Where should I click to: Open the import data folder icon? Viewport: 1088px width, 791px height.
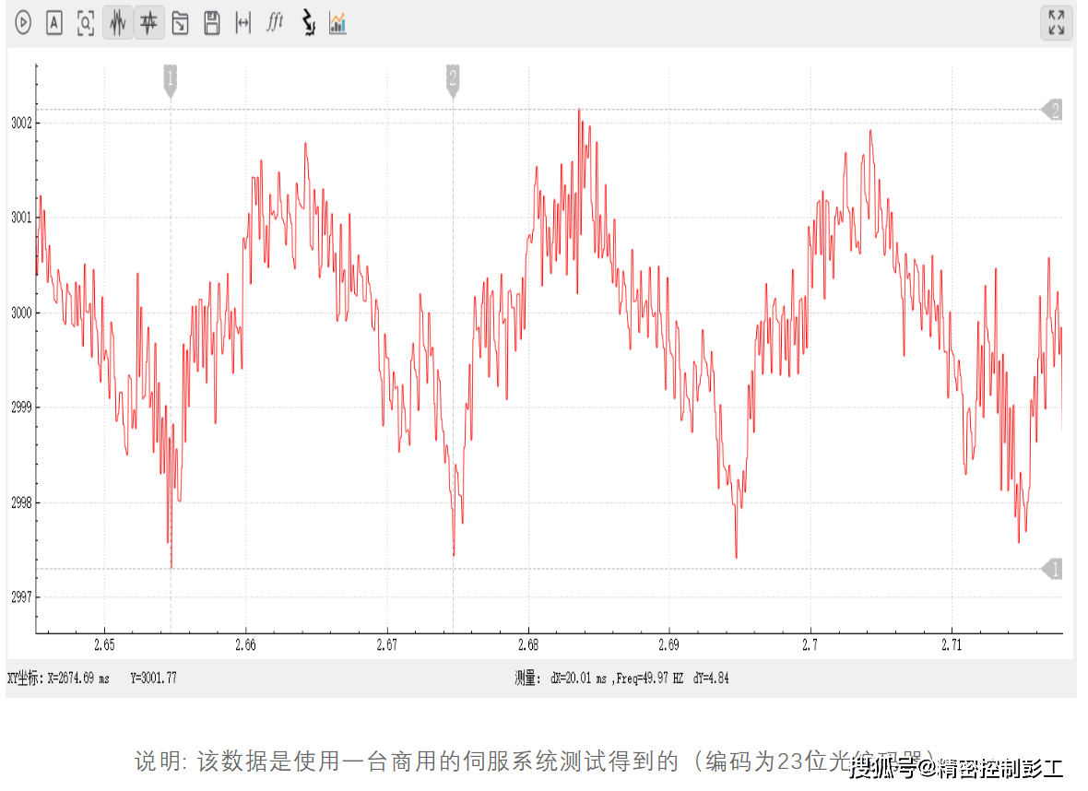pos(181,23)
